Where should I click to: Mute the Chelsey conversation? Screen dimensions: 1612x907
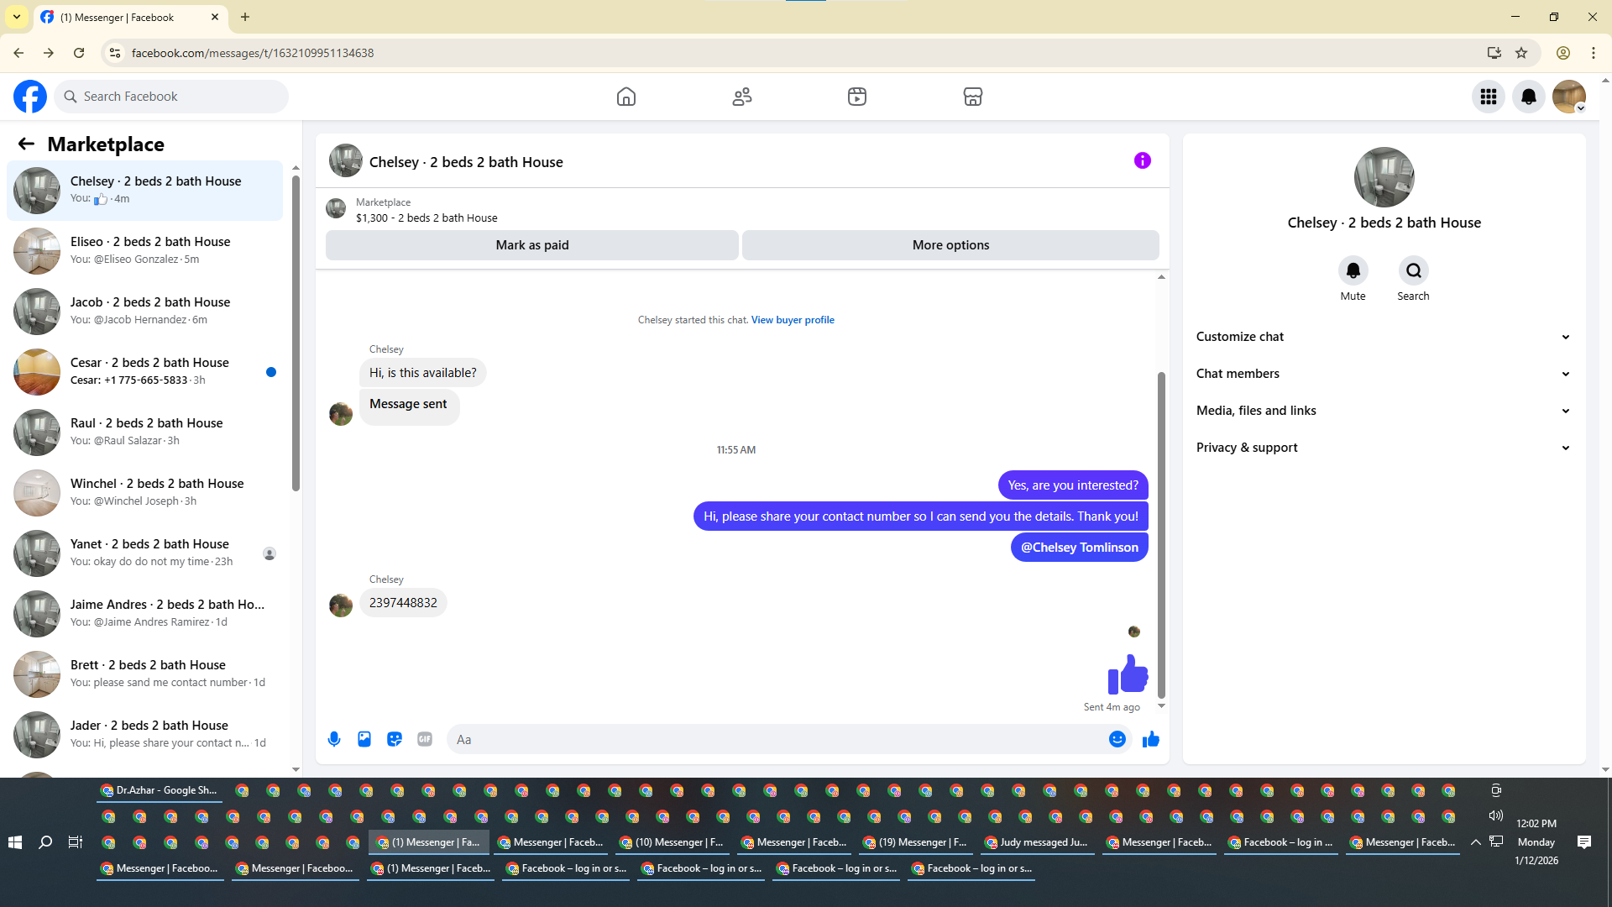[x=1353, y=270]
